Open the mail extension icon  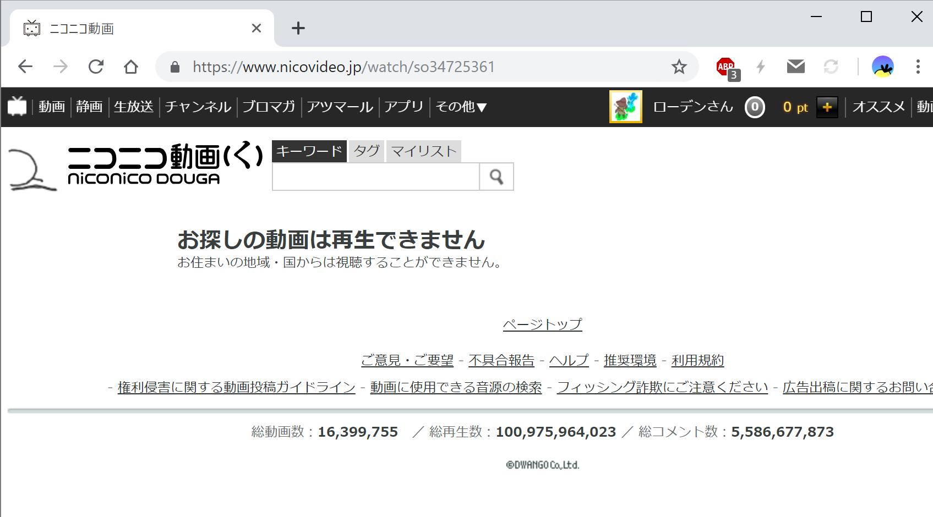coord(796,67)
